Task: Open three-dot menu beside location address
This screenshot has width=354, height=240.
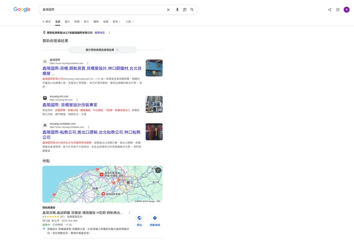Action: 109,32
